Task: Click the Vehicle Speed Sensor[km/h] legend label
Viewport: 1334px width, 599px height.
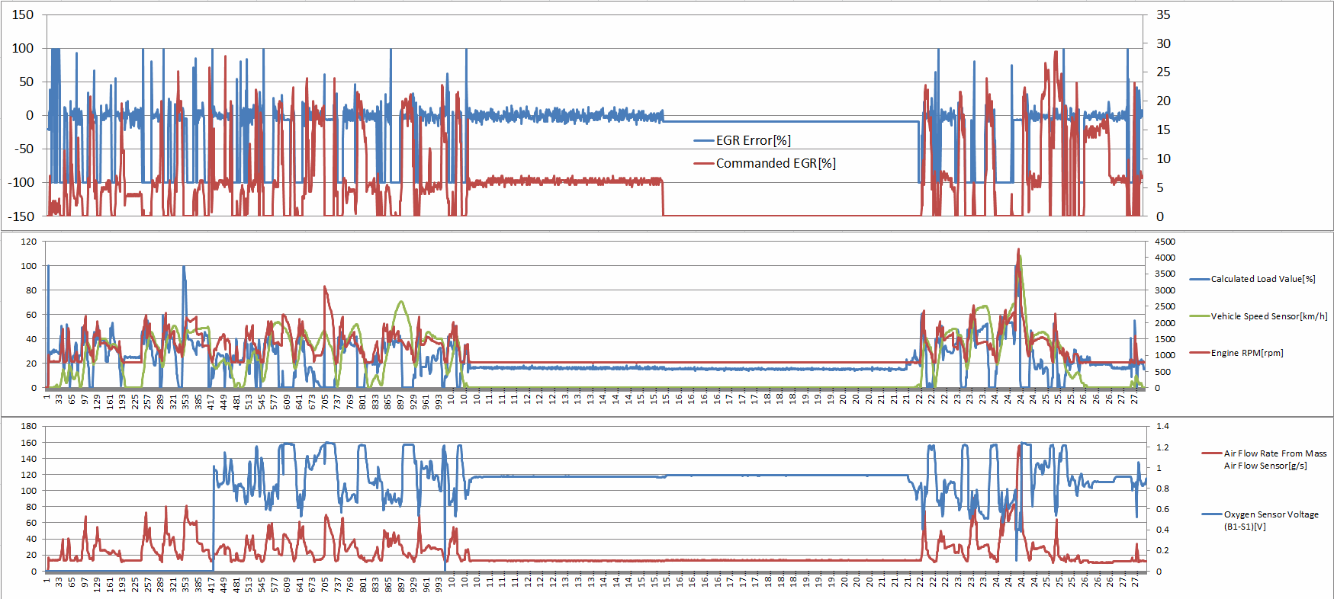Action: (x=1268, y=316)
